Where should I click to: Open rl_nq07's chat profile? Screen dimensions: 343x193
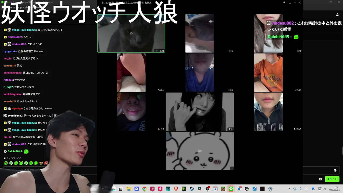point(8,87)
